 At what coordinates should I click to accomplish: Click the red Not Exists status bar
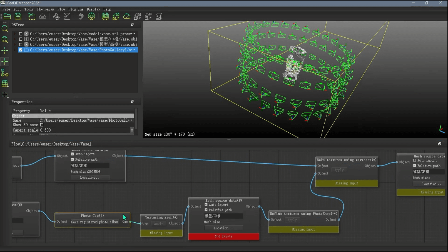(224, 236)
